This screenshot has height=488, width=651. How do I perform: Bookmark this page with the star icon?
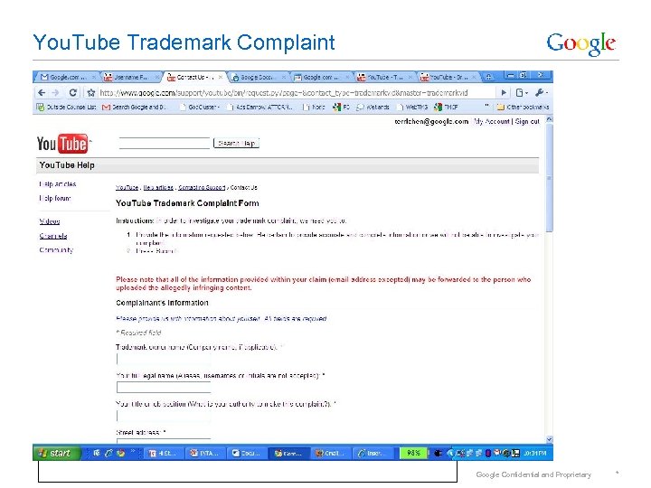(91, 92)
